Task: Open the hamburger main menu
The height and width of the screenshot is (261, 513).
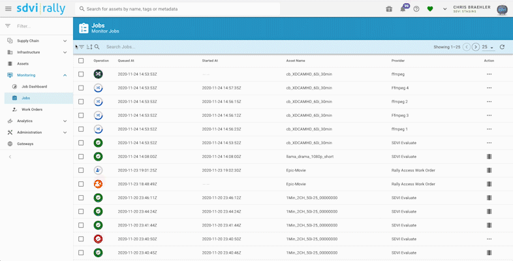Action: coord(8,9)
